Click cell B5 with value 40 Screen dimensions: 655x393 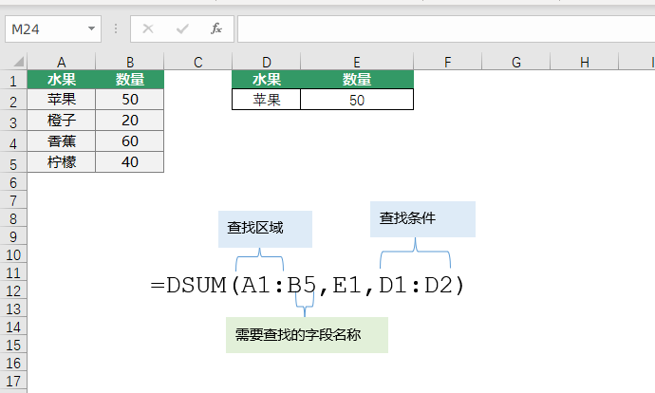(x=130, y=162)
